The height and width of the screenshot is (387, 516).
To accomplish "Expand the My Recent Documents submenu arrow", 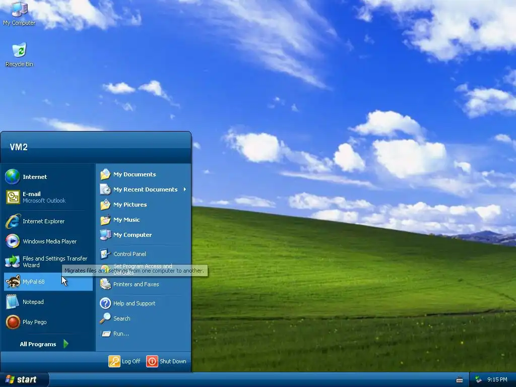I will click(185, 189).
